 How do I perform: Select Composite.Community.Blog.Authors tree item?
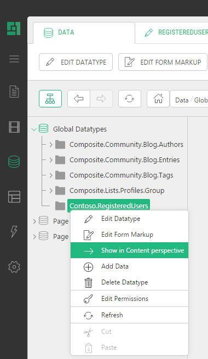click(x=126, y=145)
